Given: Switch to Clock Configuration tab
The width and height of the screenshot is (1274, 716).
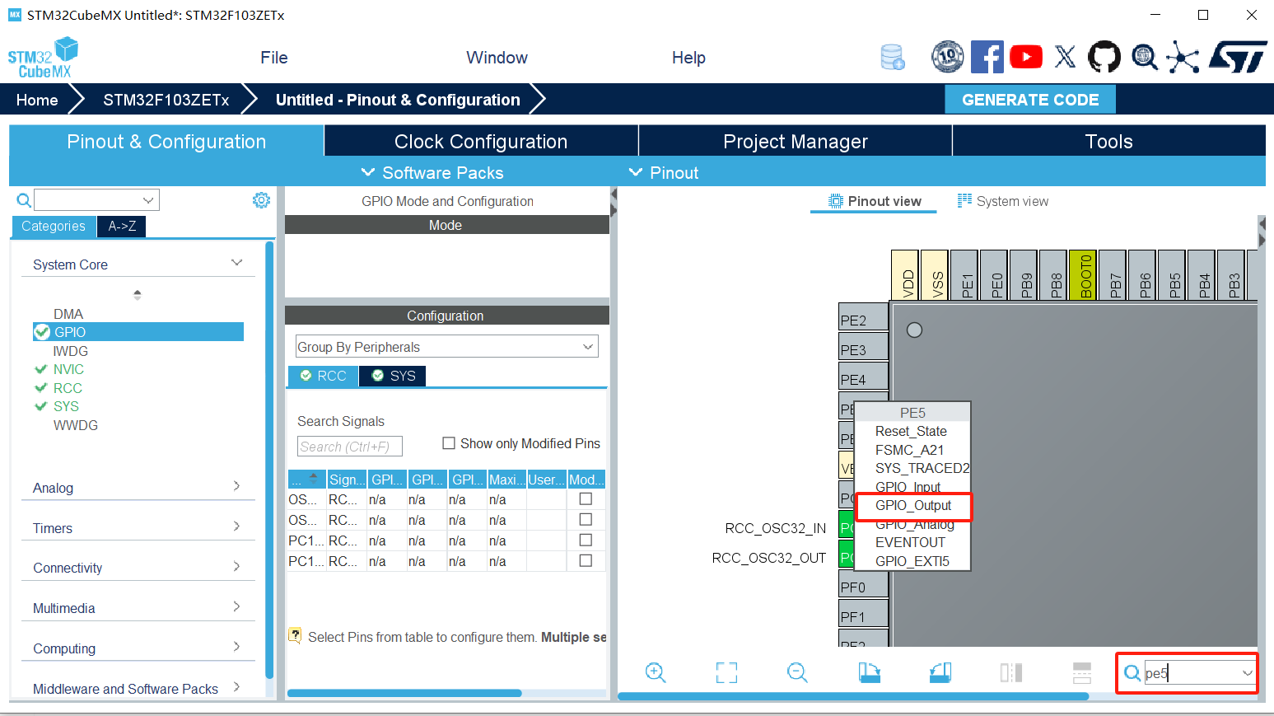Looking at the screenshot, I should [x=481, y=141].
